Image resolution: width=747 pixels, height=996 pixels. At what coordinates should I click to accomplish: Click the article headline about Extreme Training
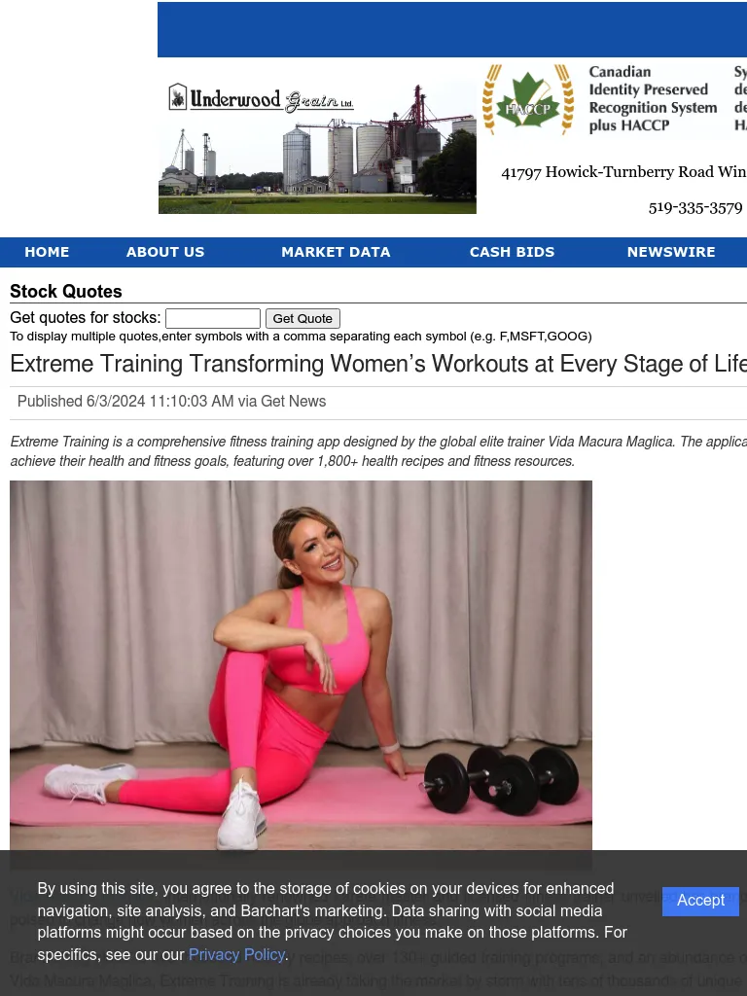378,364
